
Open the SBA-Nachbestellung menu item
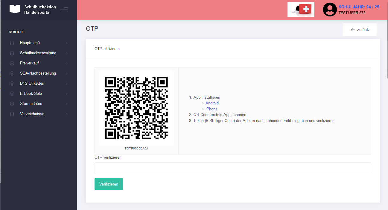[38, 73]
